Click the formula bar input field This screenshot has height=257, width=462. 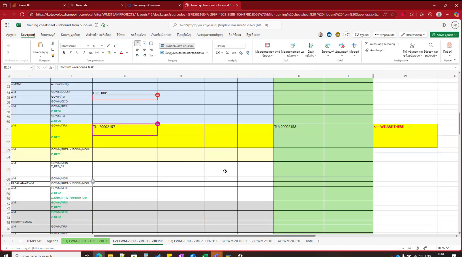pyautogui.click(x=193, y=67)
